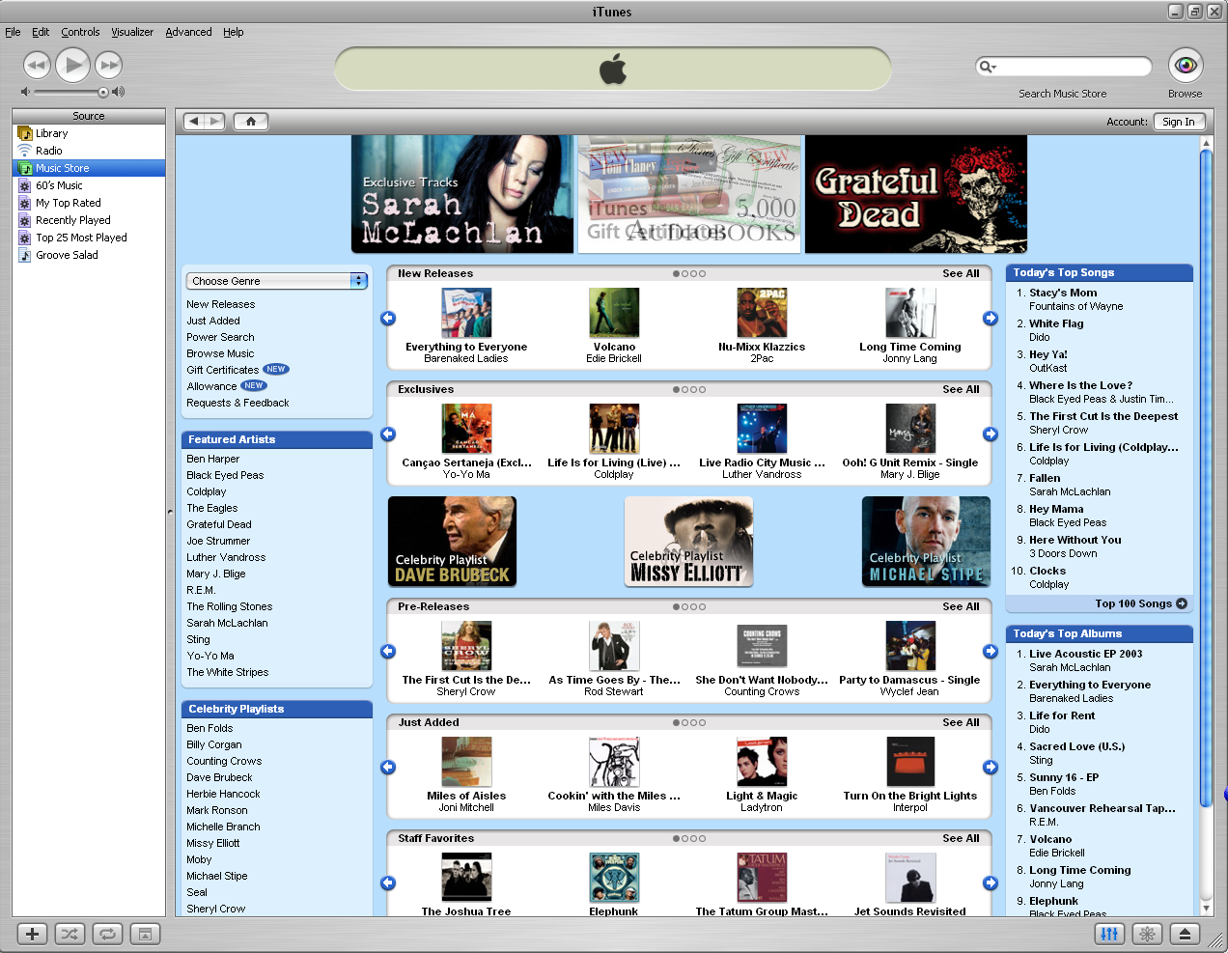Click the add playlist plus button
This screenshot has width=1228, height=953.
(x=32, y=934)
